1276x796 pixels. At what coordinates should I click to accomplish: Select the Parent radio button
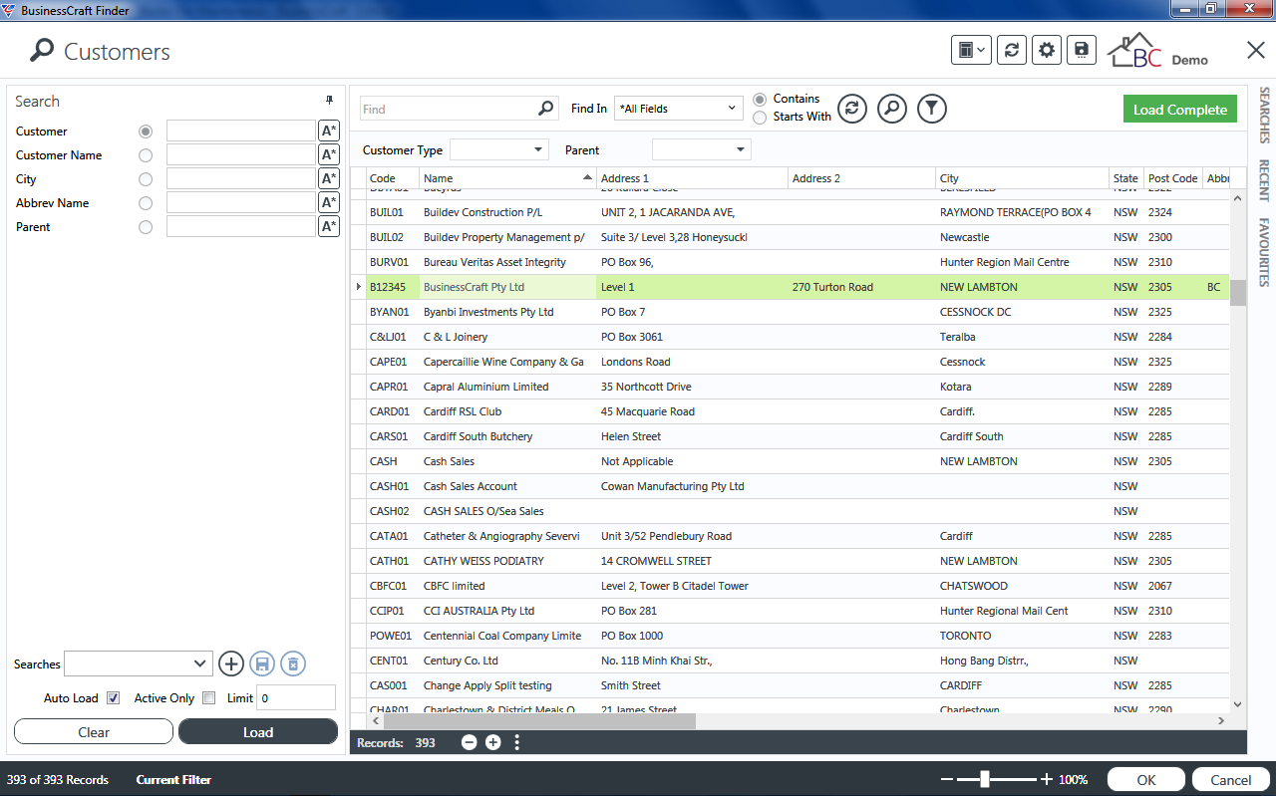(147, 227)
